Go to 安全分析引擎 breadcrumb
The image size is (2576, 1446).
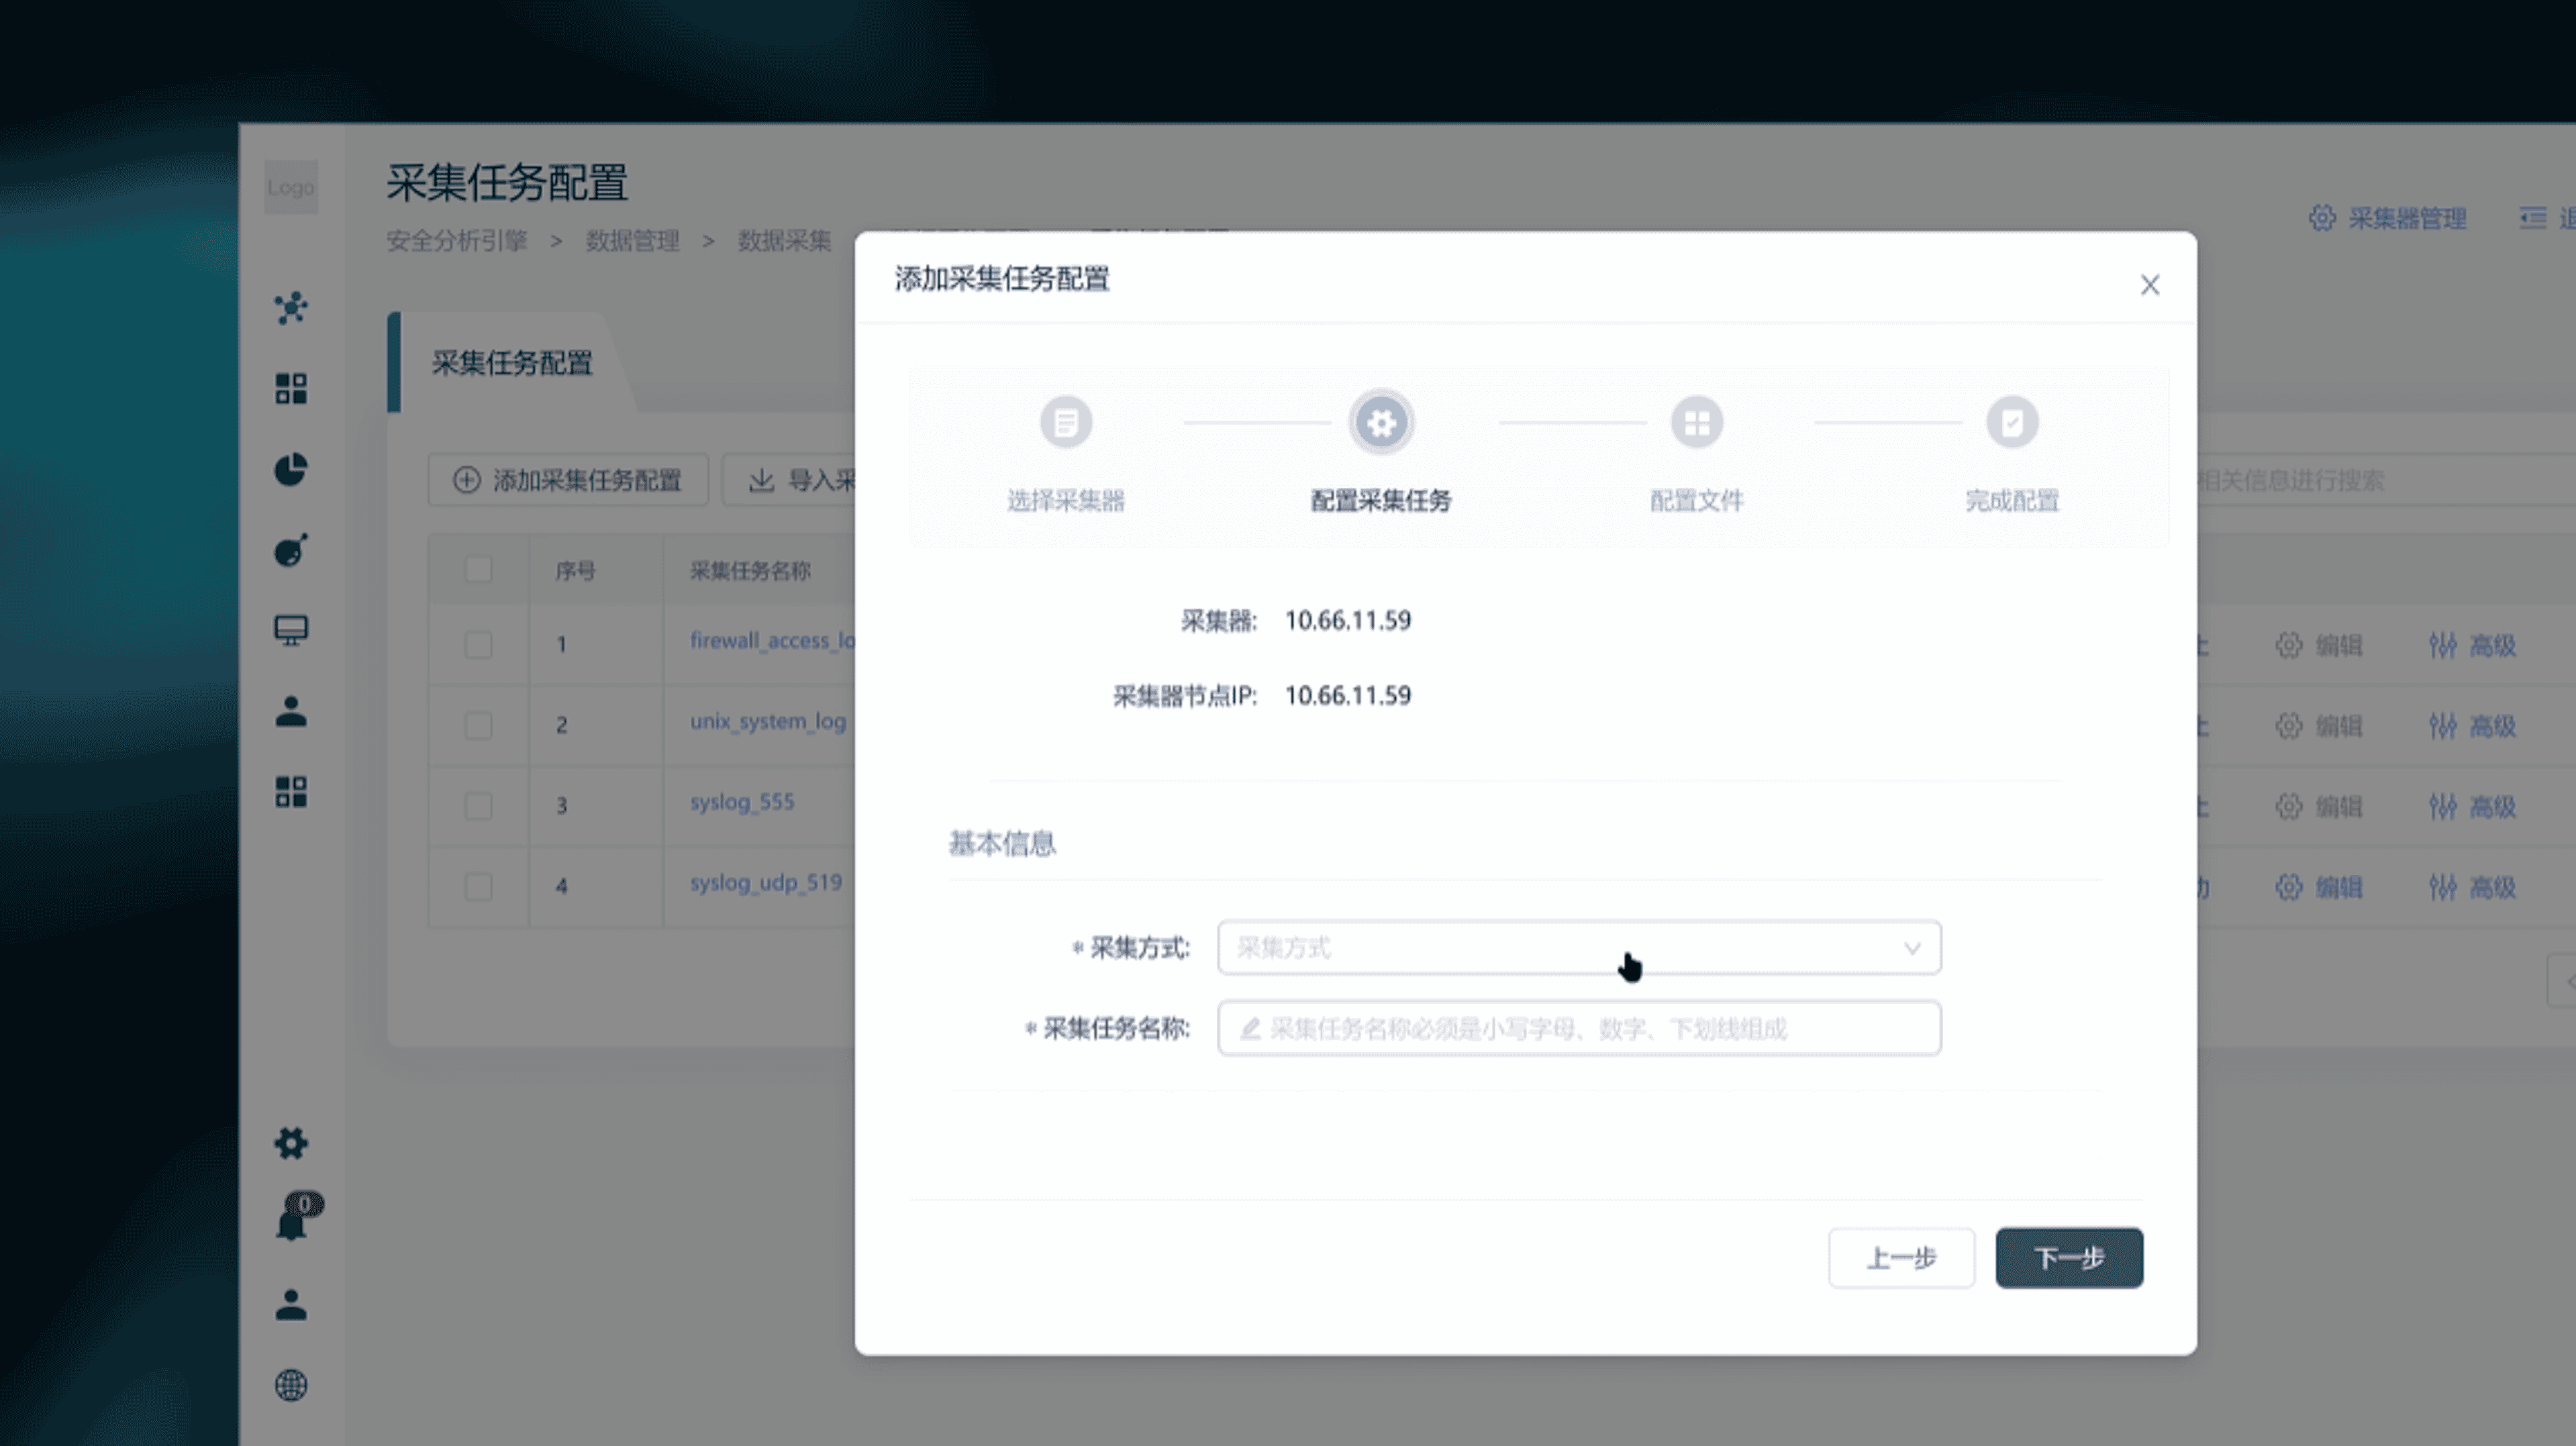[457, 241]
